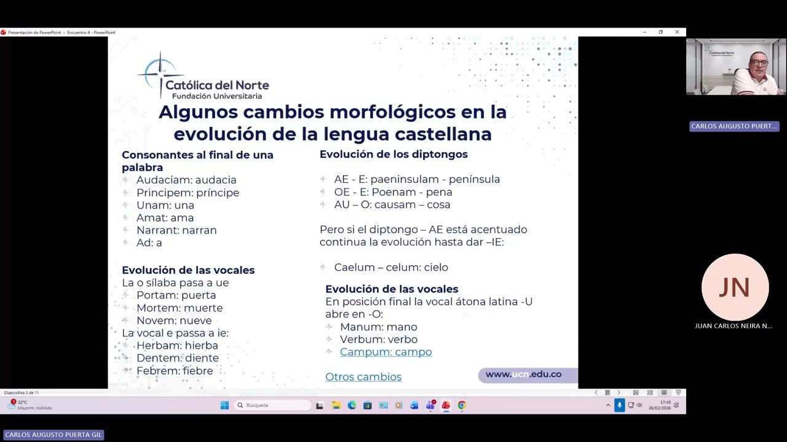The width and height of the screenshot is (787, 442).
Task: Select Carlos Augusto's video thumbnail
Action: (x=736, y=67)
